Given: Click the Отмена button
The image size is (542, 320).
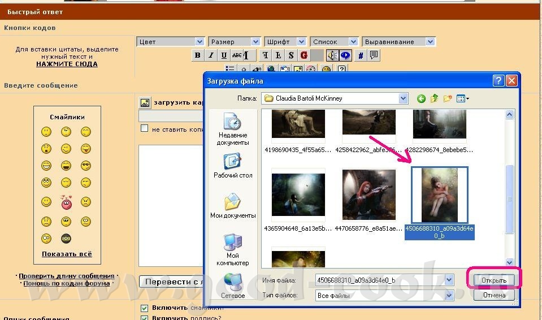Looking at the screenshot, I should tap(494, 295).
